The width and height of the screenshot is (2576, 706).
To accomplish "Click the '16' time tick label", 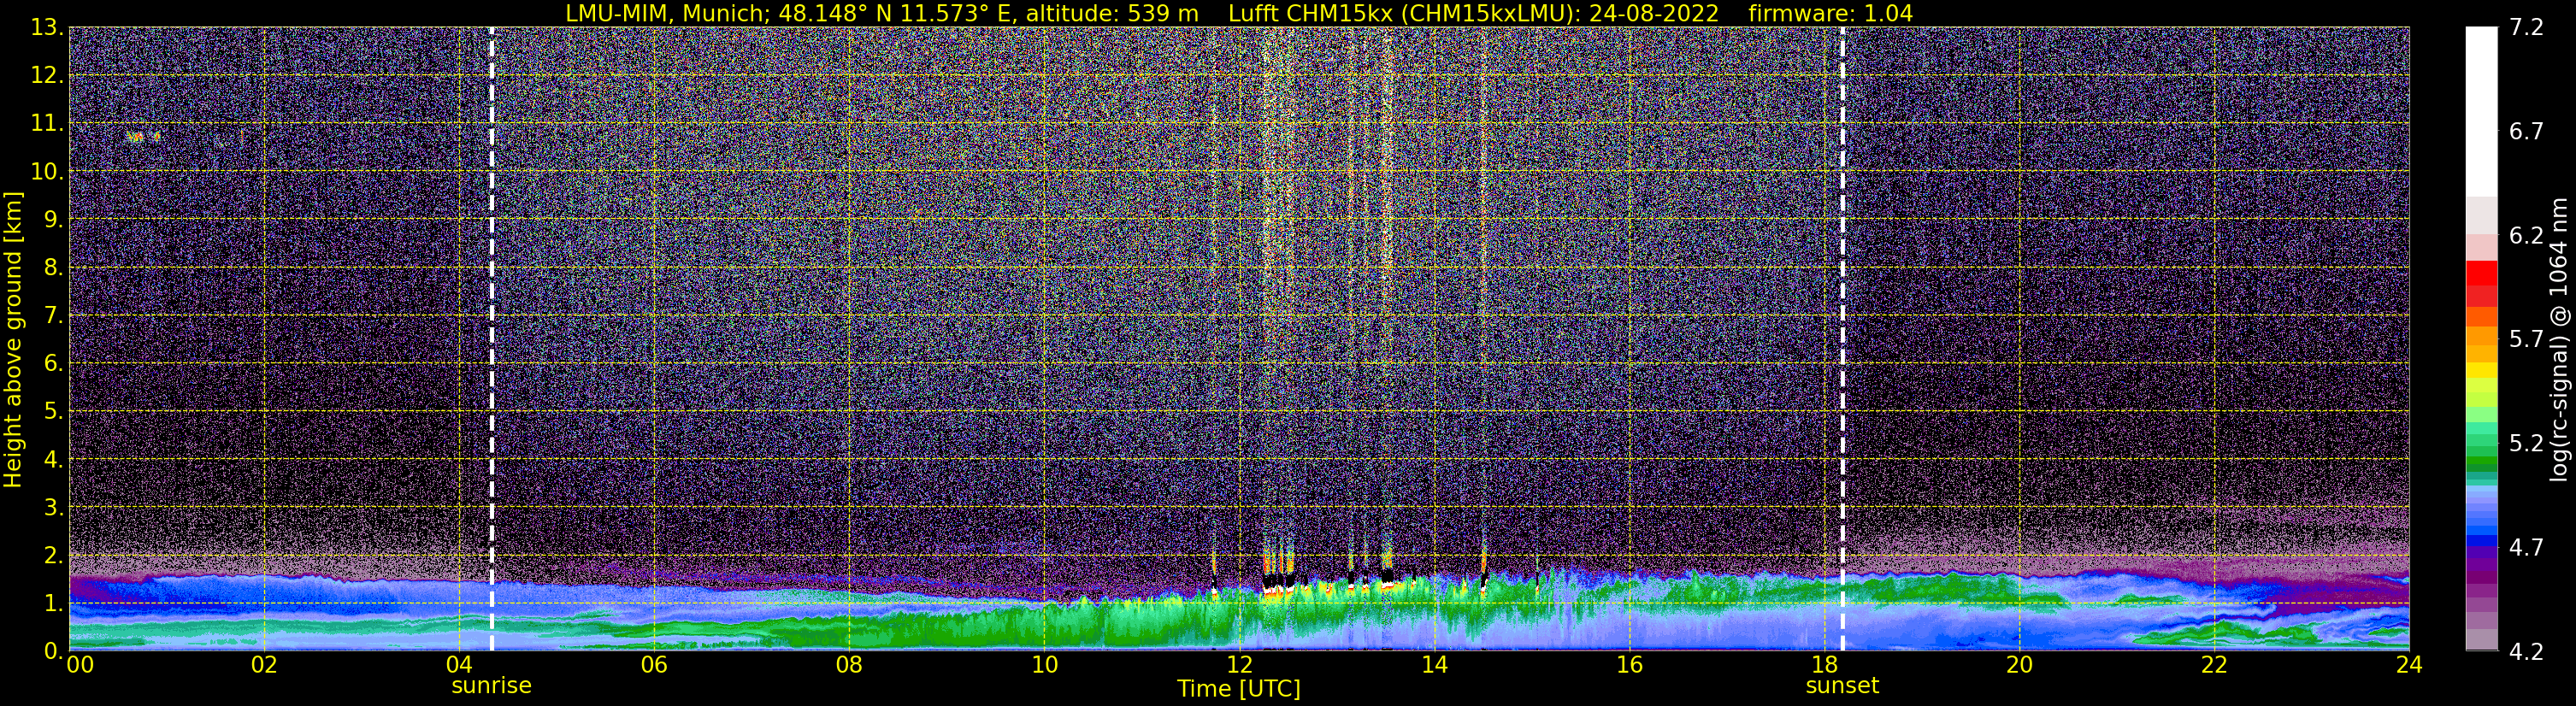I will pos(1629,665).
